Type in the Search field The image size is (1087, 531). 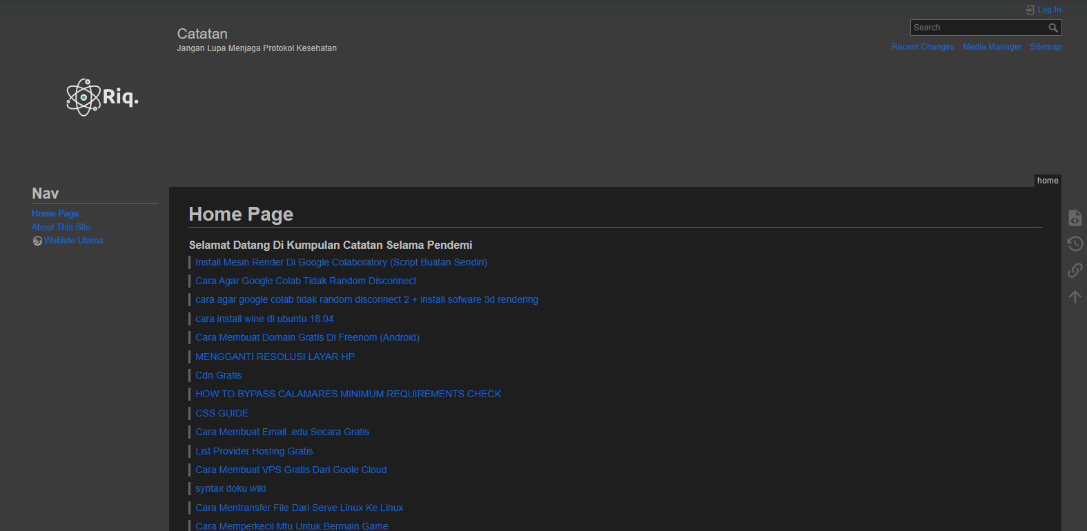click(x=977, y=28)
